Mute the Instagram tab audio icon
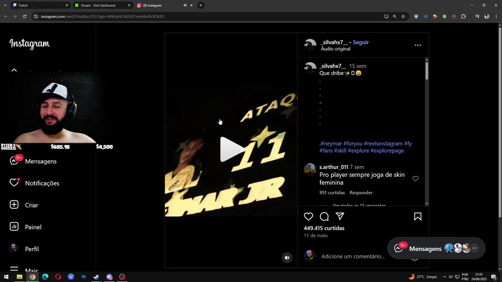 pyautogui.click(x=185, y=5)
